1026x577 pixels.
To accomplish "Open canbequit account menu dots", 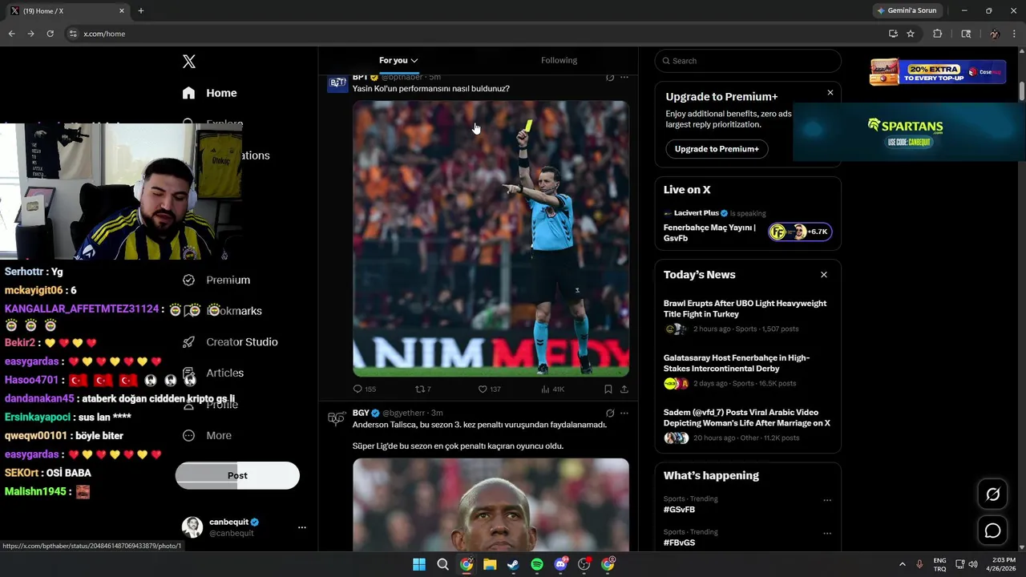I will [x=302, y=527].
